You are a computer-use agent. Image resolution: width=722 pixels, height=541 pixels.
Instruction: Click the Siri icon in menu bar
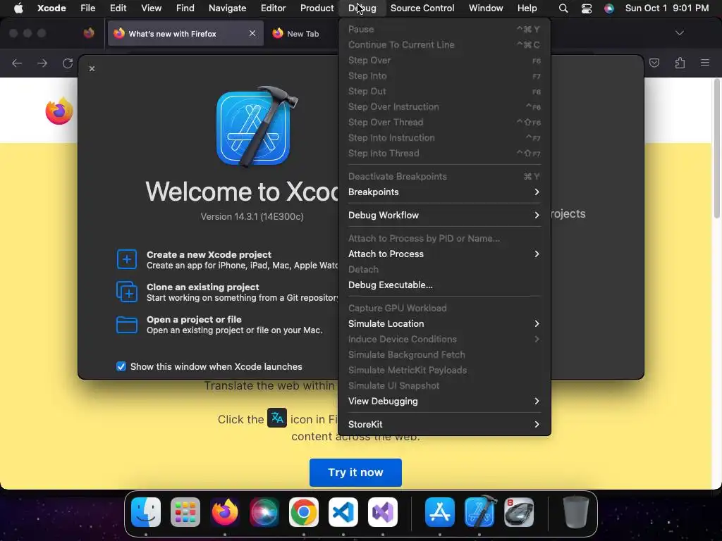(x=608, y=8)
